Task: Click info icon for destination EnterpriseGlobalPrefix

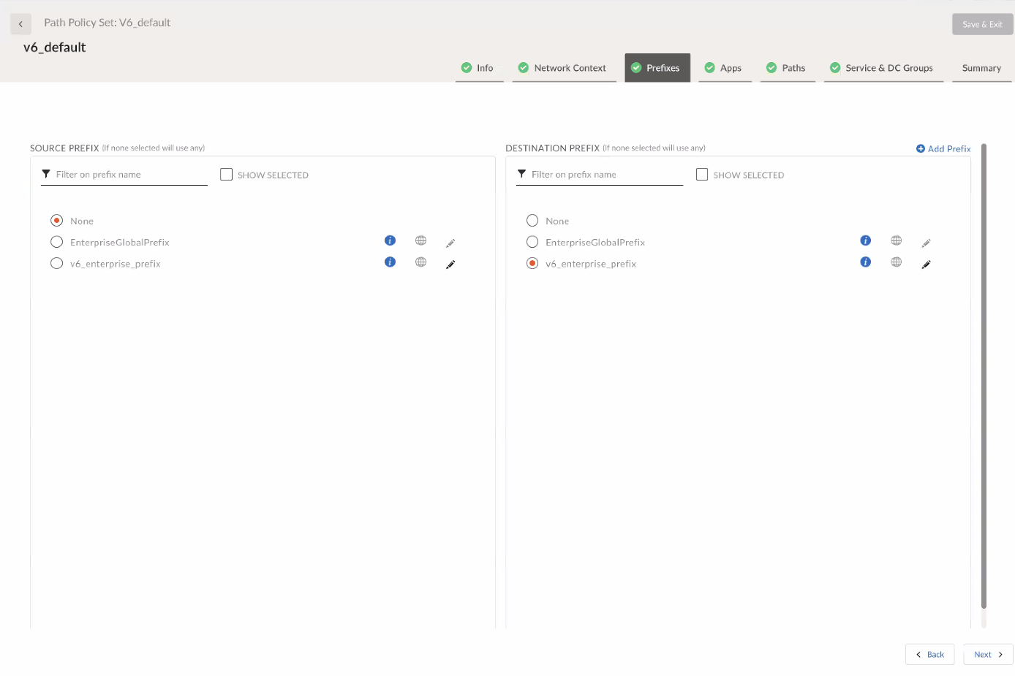Action: pos(865,240)
